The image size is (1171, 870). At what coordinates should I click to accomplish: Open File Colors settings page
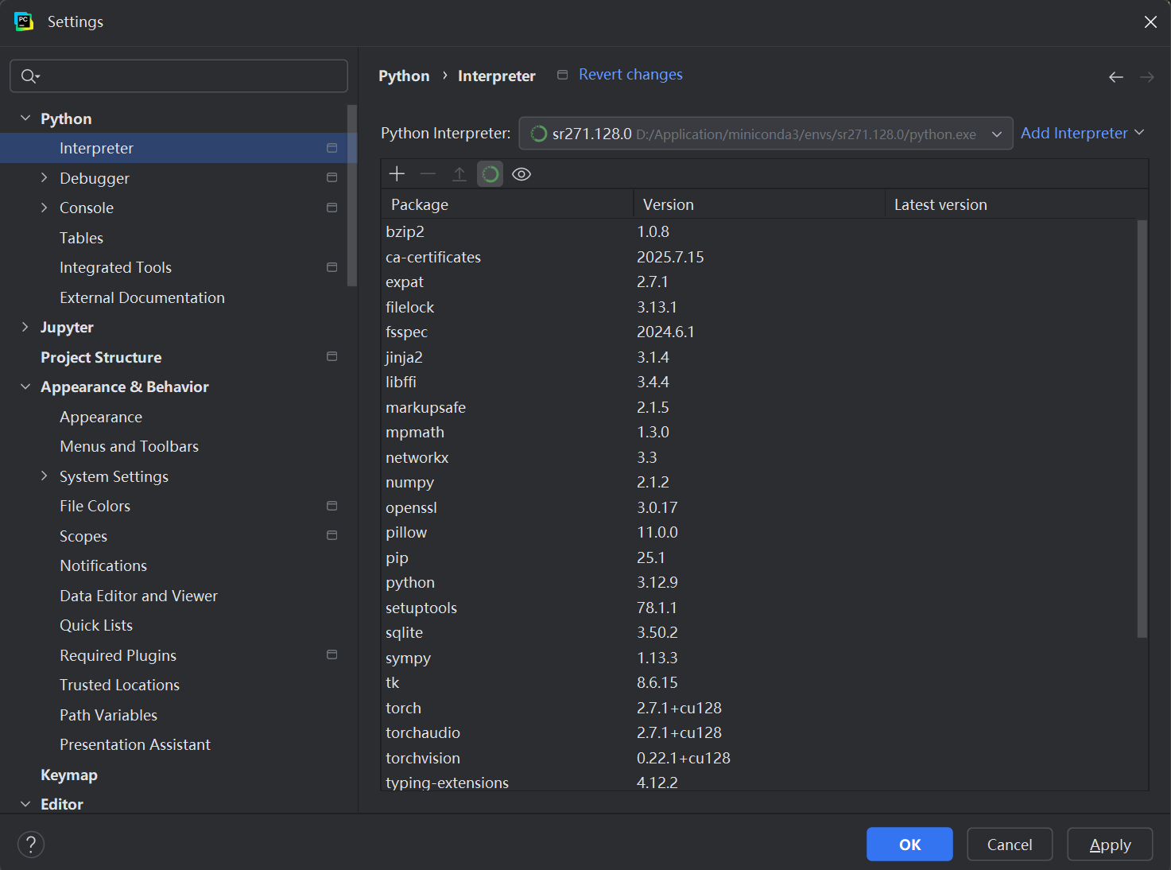[x=95, y=506]
